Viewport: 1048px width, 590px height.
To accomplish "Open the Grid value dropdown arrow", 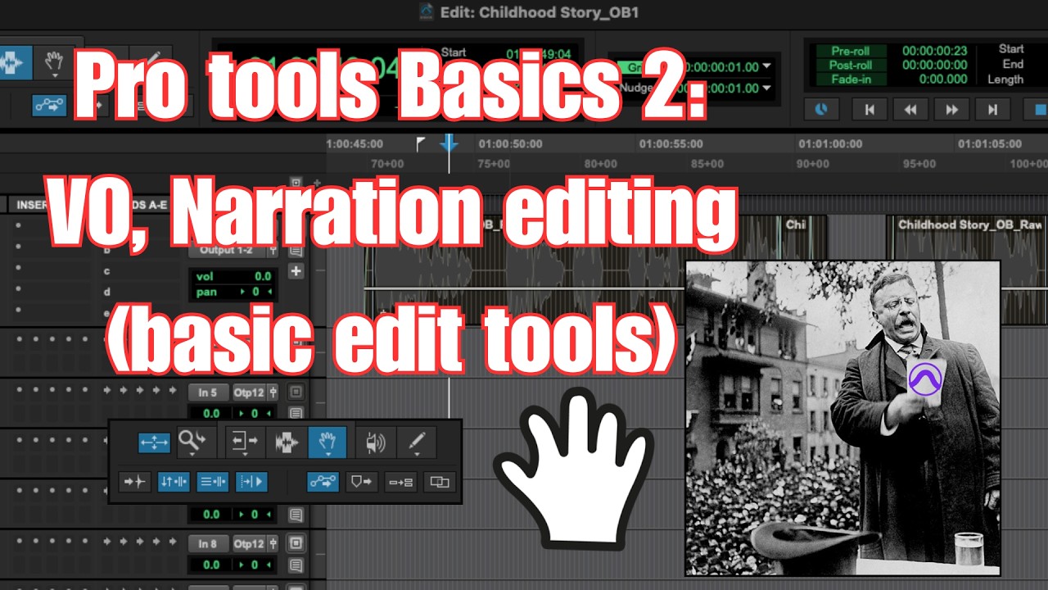I will 766,66.
